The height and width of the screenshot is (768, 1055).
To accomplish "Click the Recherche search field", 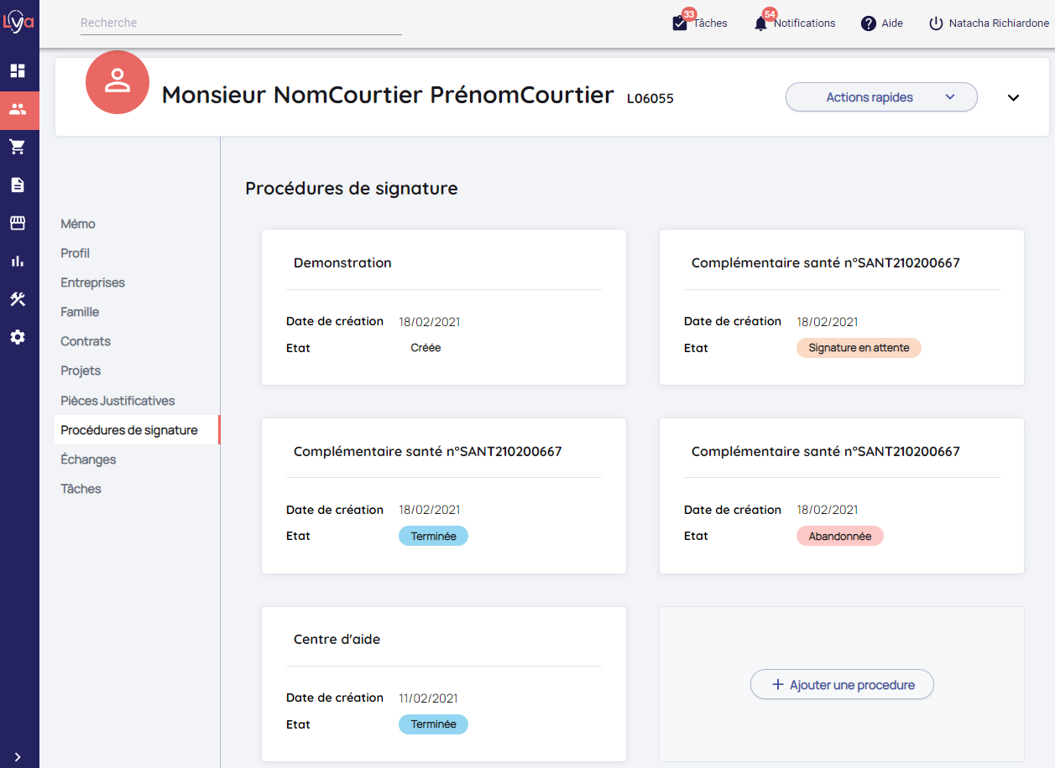I will click(x=241, y=23).
